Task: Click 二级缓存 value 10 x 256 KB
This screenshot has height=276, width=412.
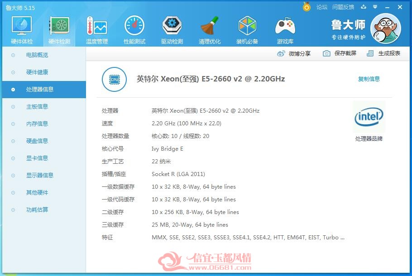Action: pos(195,212)
